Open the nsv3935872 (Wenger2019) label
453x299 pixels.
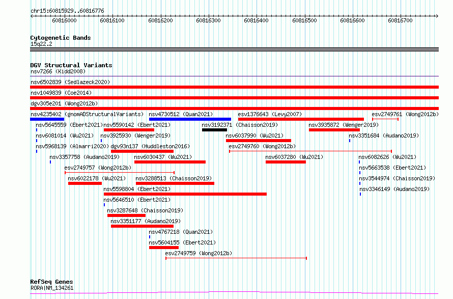coord(344,125)
